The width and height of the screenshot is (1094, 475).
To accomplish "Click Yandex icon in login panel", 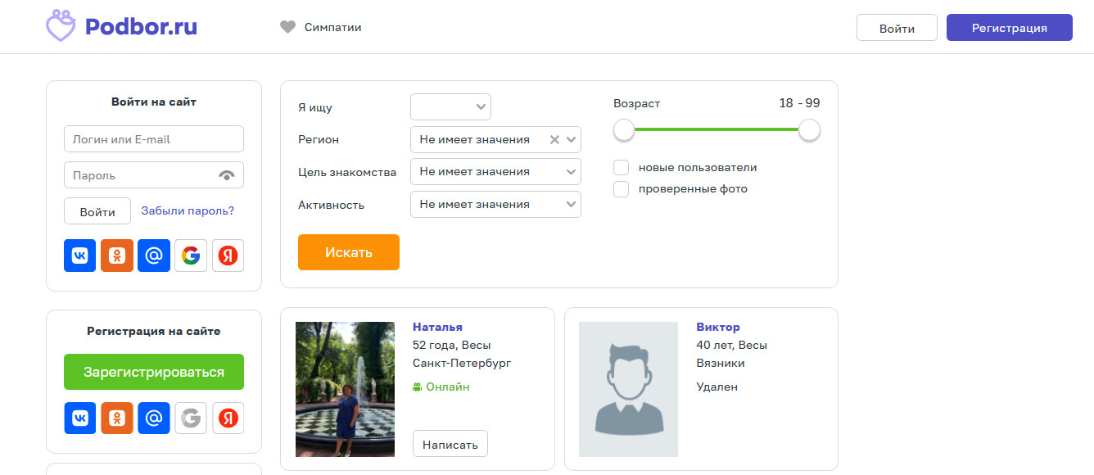I will (x=228, y=256).
